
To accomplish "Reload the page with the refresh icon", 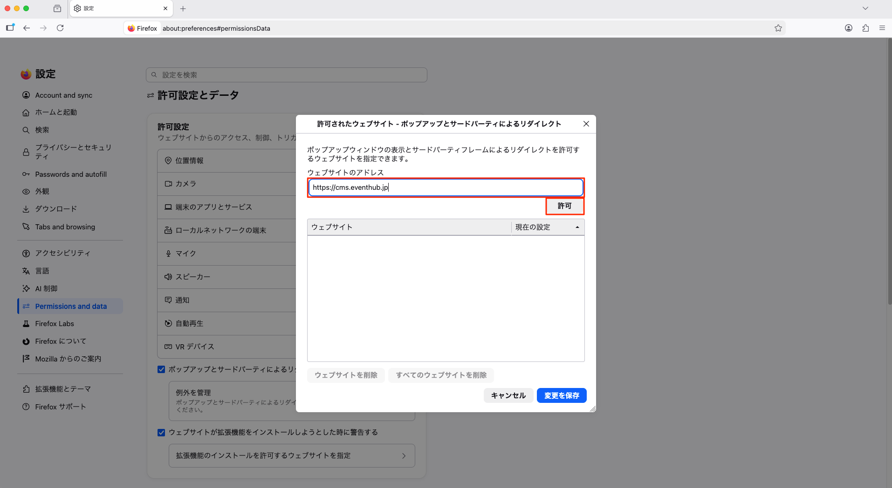I will 60,28.
